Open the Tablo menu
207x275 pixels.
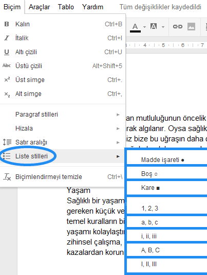66,7
